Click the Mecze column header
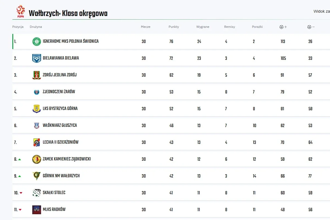Screen dimensions: 330x220 pos(146,27)
